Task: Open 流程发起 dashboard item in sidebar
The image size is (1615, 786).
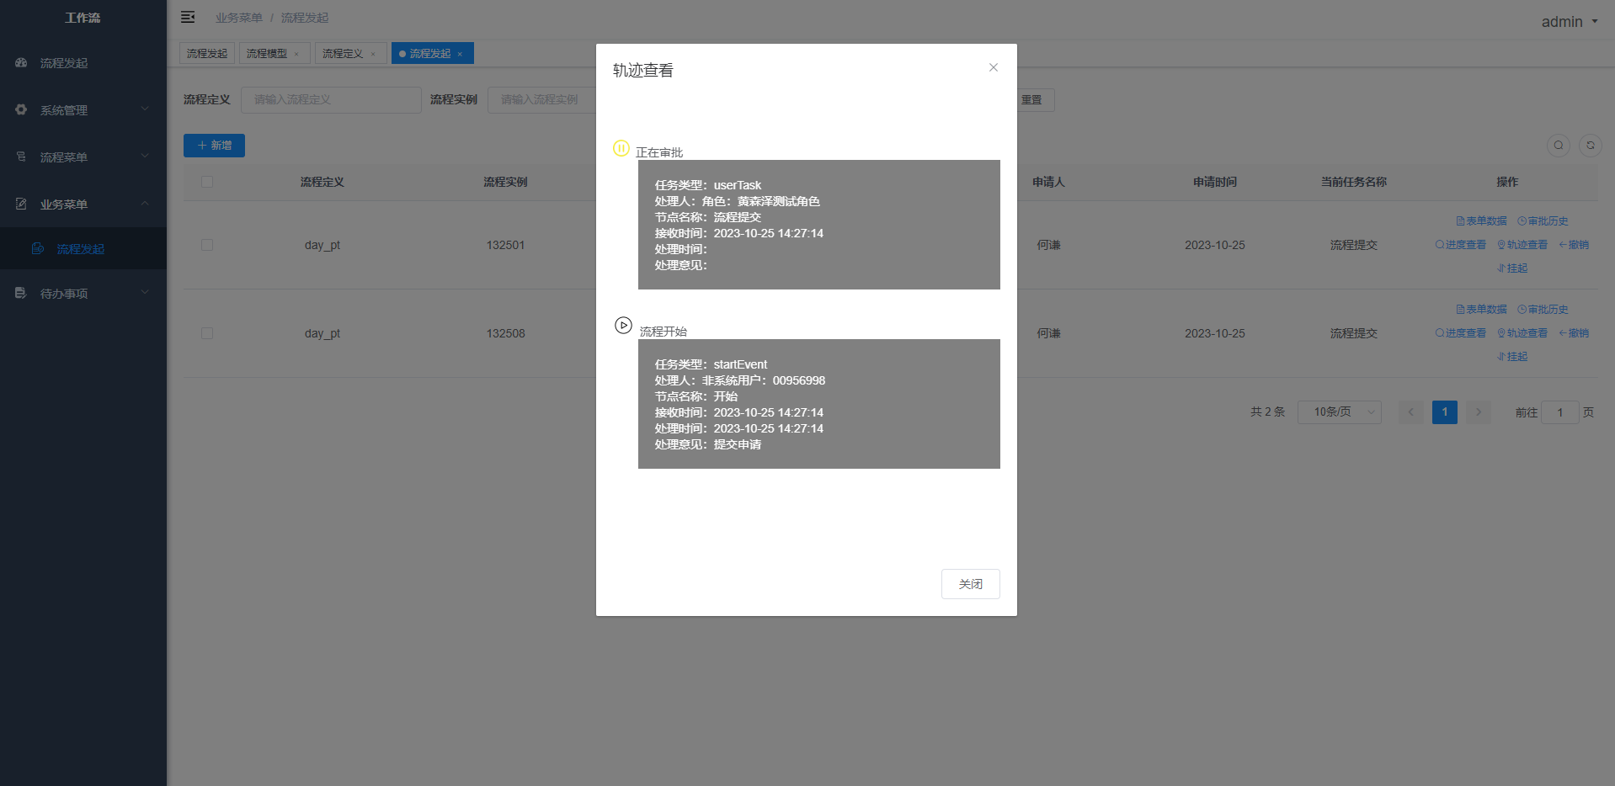Action: (x=83, y=63)
